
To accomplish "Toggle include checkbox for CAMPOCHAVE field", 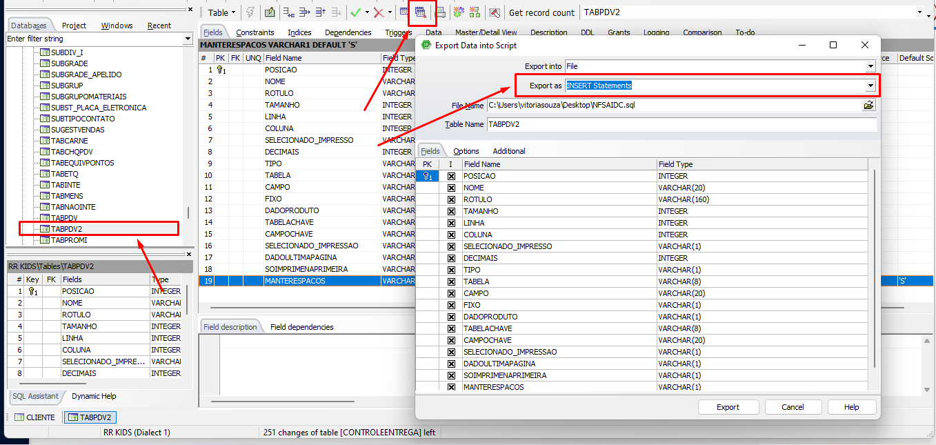I will tap(451, 340).
